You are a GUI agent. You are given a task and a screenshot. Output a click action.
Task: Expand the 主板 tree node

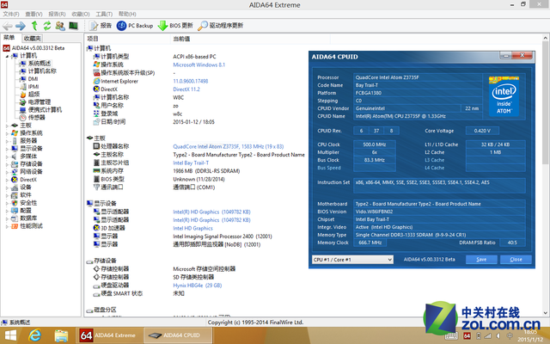click(x=7, y=126)
